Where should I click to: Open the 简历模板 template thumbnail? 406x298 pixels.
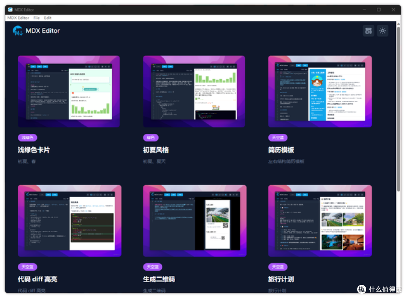point(320,91)
